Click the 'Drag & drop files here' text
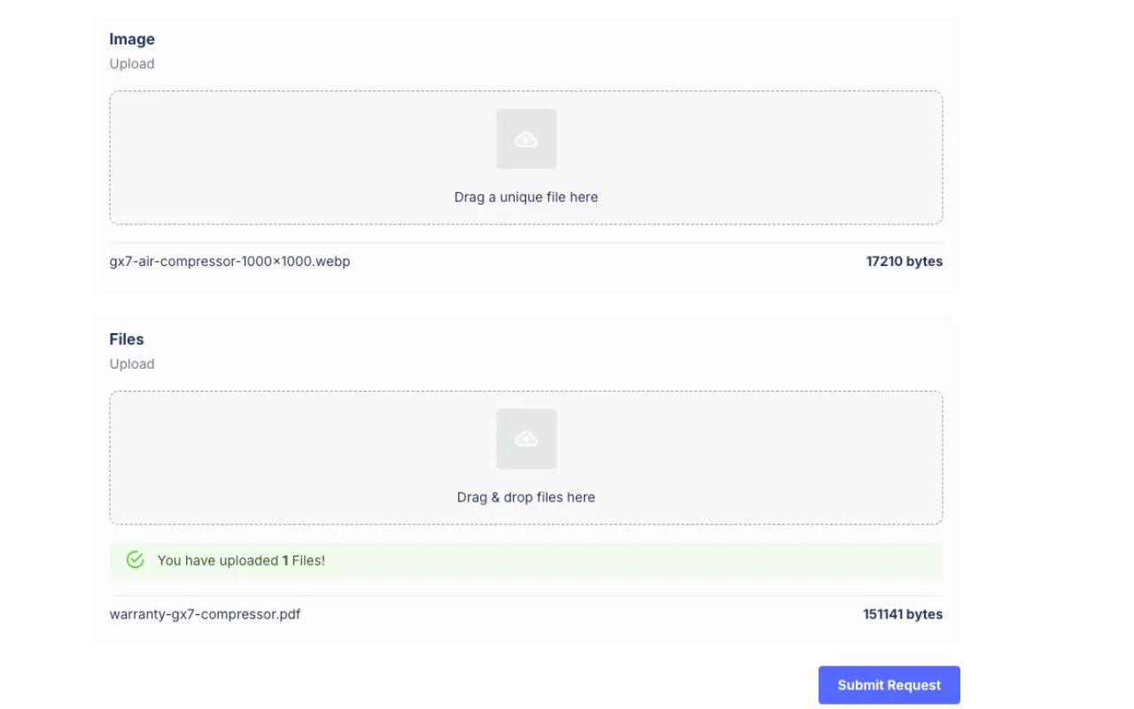This screenshot has height=709, width=1134. point(525,497)
